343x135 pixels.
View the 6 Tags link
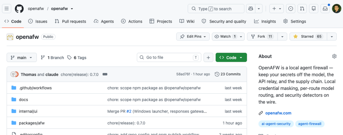pyautogui.click(x=77, y=58)
